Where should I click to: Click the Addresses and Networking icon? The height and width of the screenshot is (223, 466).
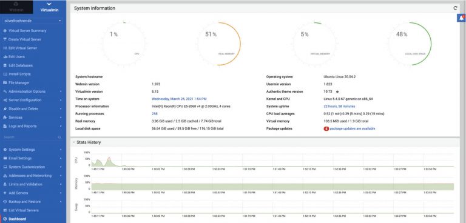[x=5, y=176]
